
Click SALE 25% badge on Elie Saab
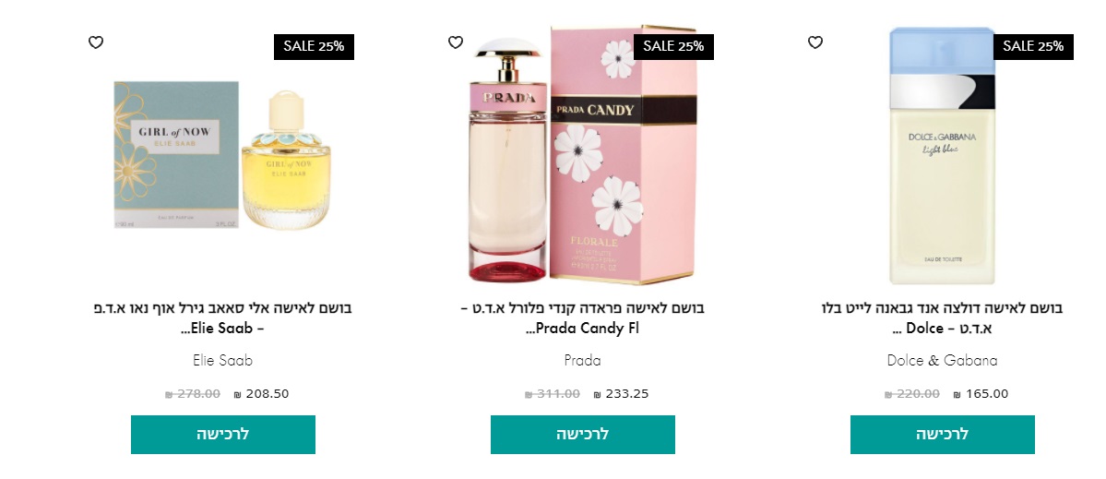pyautogui.click(x=314, y=46)
